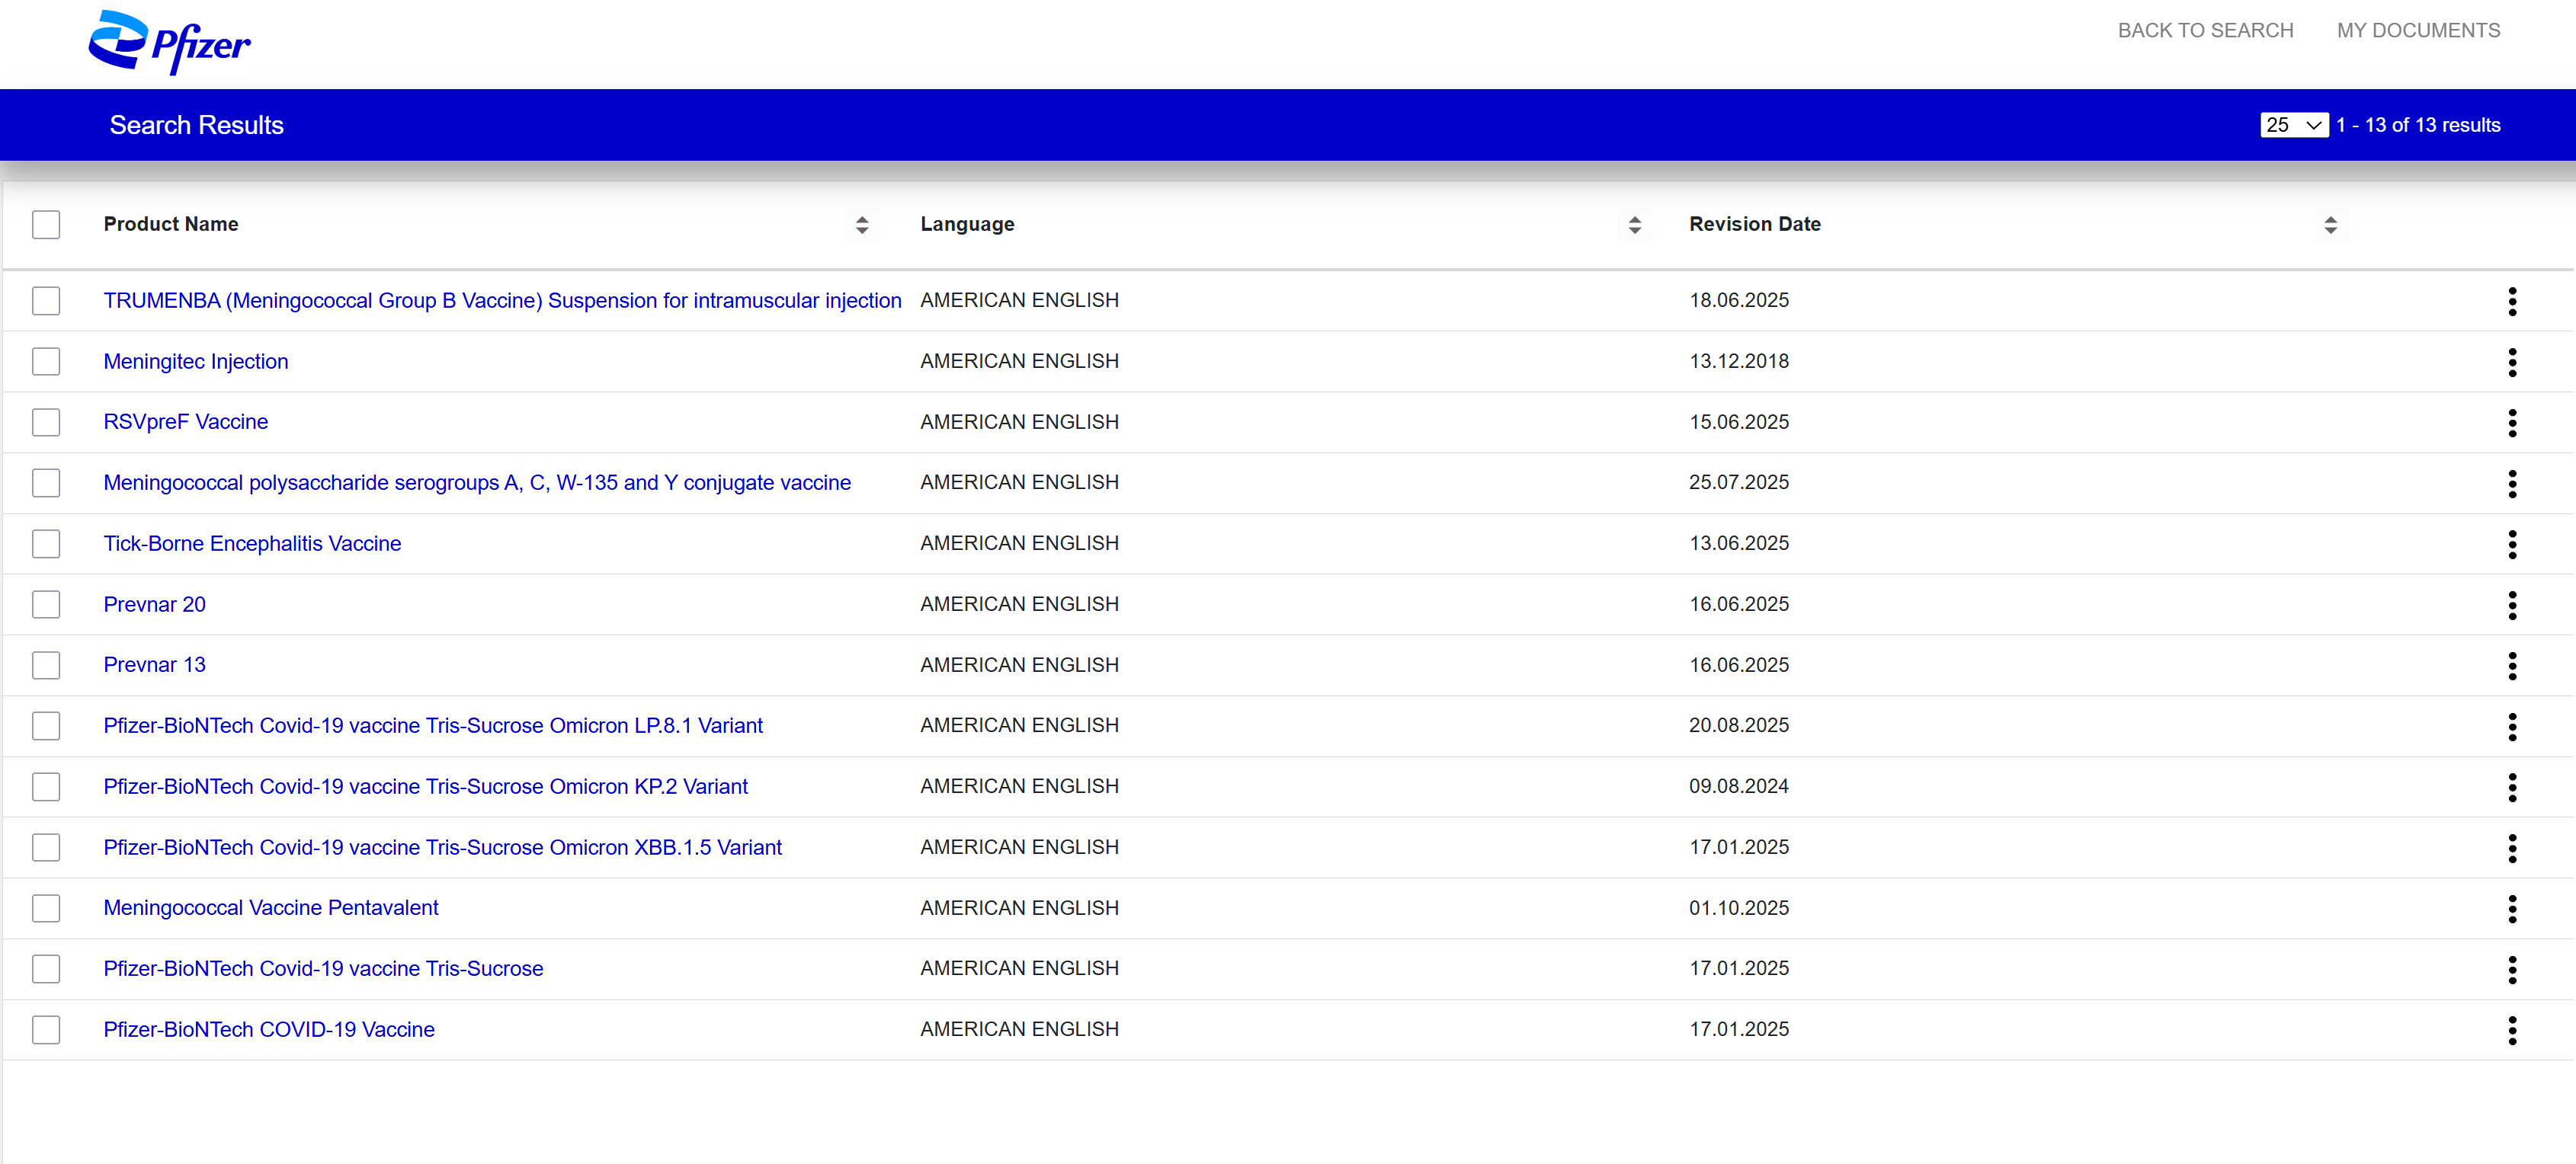Image resolution: width=2576 pixels, height=1164 pixels.
Task: Open three-dot menu for Prevnar 20
Action: [x=2511, y=605]
